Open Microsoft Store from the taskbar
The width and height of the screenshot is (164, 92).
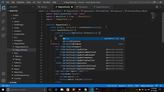pyautogui.click(x=68, y=90)
